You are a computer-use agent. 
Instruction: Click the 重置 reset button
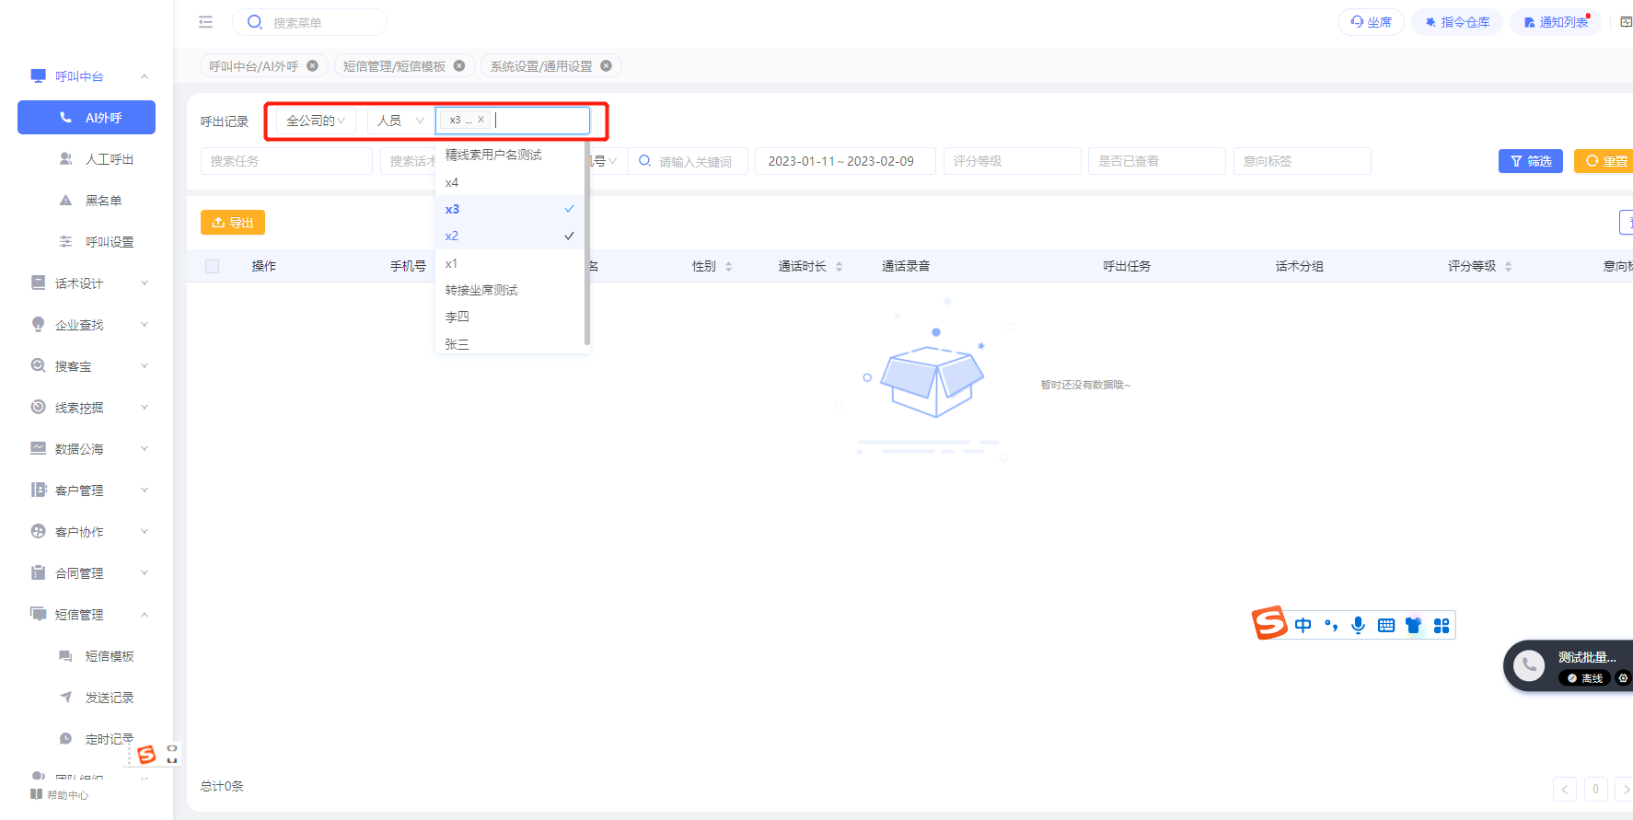[1605, 161]
